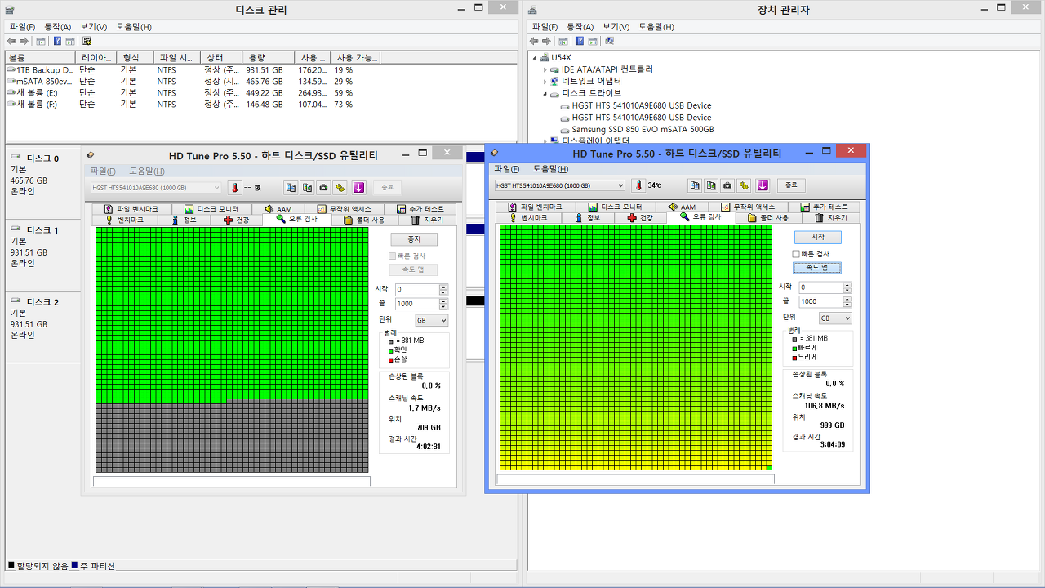The width and height of the screenshot is (1045, 588).
Task: Click the 종료 button in front HD Tune toolbar
Action: coord(791,185)
